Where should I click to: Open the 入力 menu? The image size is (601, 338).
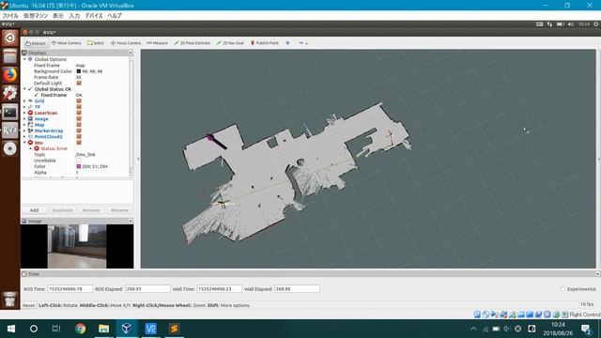click(74, 16)
